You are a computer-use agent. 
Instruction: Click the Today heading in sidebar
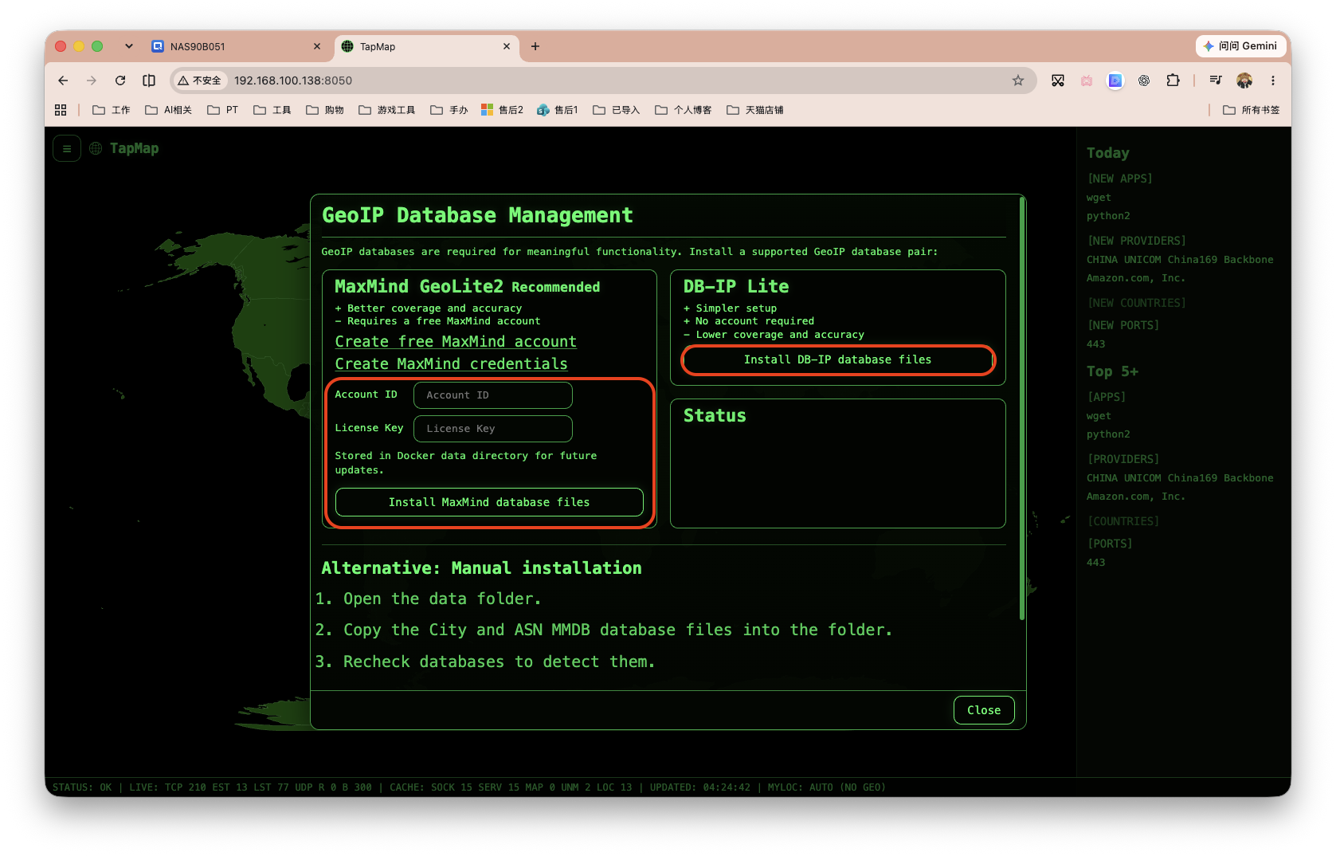(x=1108, y=152)
